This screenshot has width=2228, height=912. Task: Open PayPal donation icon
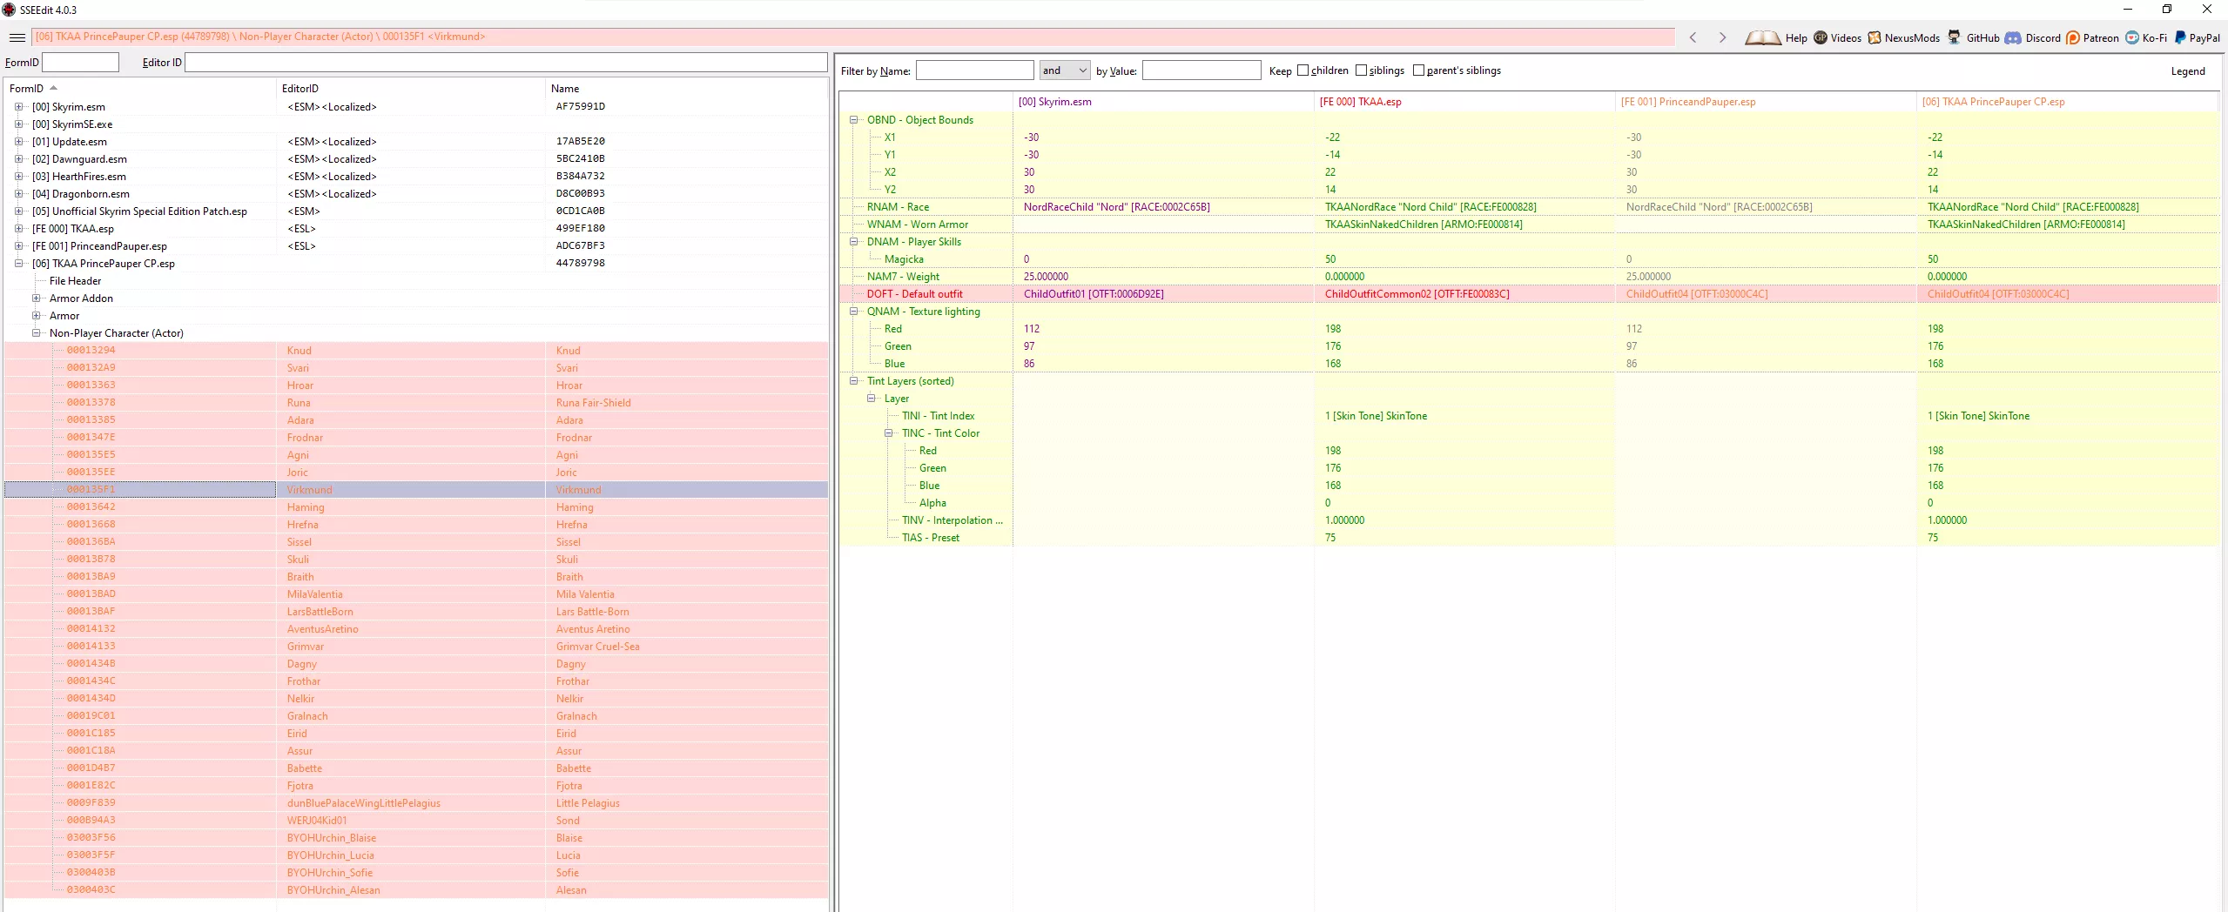(2180, 37)
